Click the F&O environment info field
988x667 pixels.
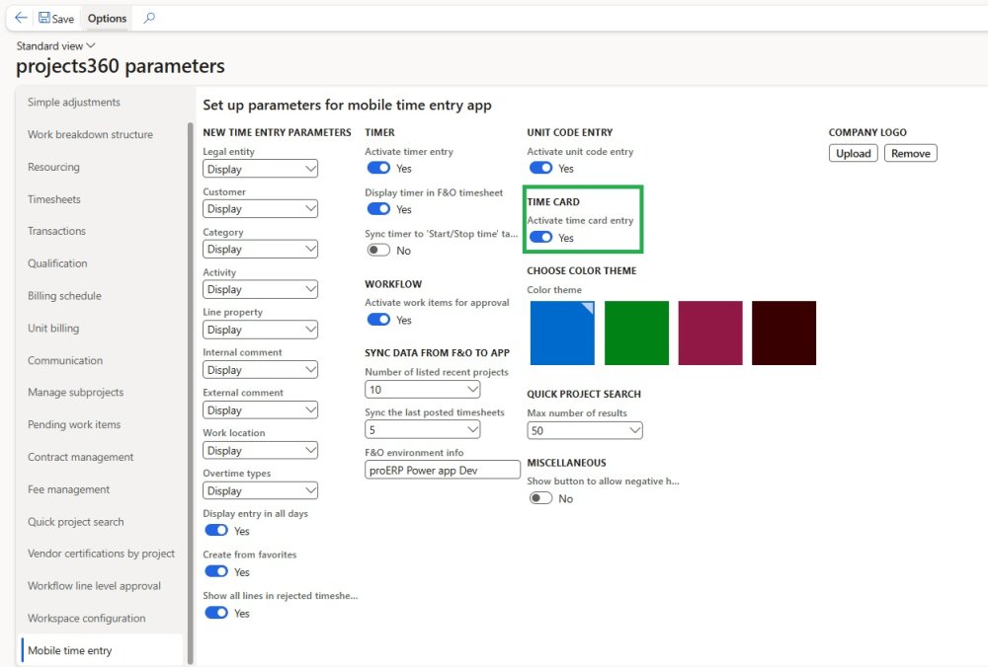pyautogui.click(x=442, y=471)
